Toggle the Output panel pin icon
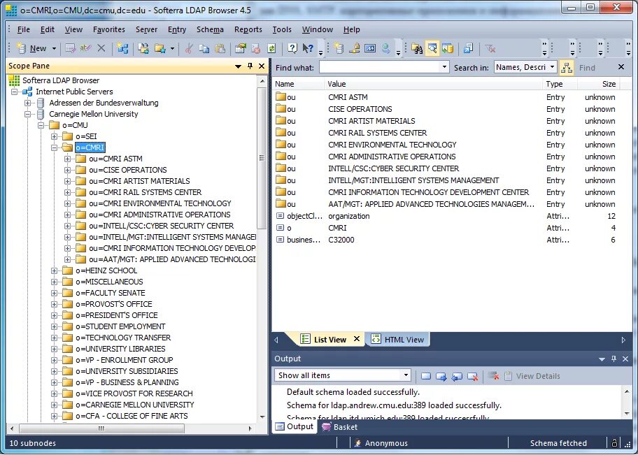The width and height of the screenshot is (638, 455). pos(614,359)
